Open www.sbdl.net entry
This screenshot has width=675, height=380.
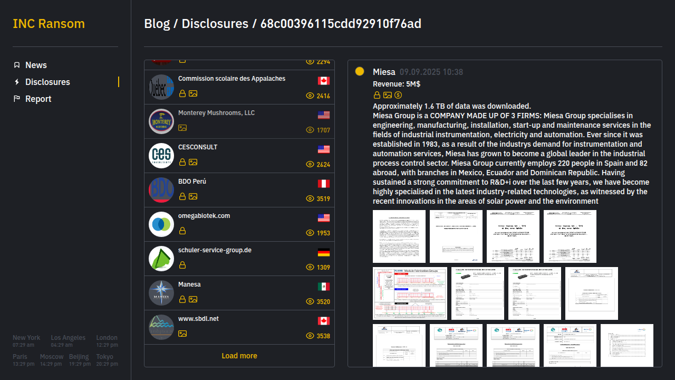pos(239,327)
